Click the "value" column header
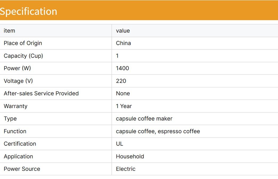Screen dimensions: 278x179 (123, 31)
